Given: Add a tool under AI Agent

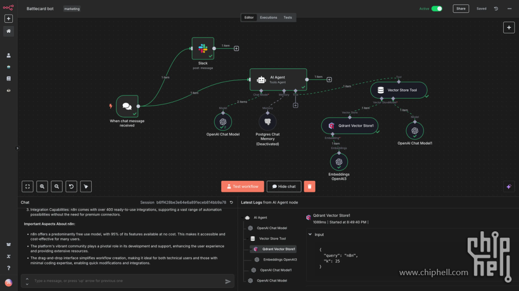Looking at the screenshot, I should [x=296, y=105].
